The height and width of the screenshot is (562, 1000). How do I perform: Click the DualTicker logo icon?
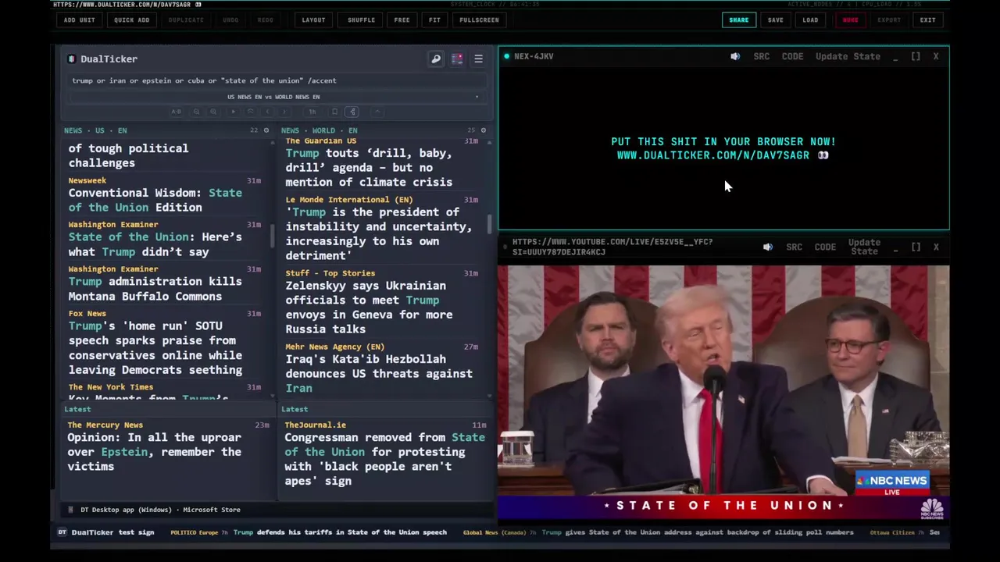pyautogui.click(x=72, y=59)
